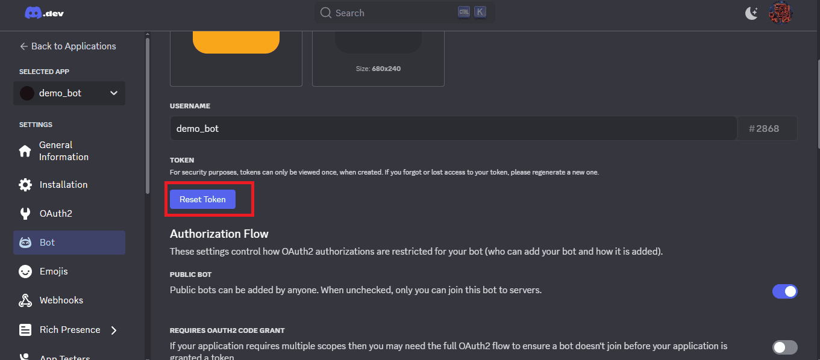Screen dimensions: 820x360
Task: Expand the Rich Presence submenu chevron
Action: point(114,330)
